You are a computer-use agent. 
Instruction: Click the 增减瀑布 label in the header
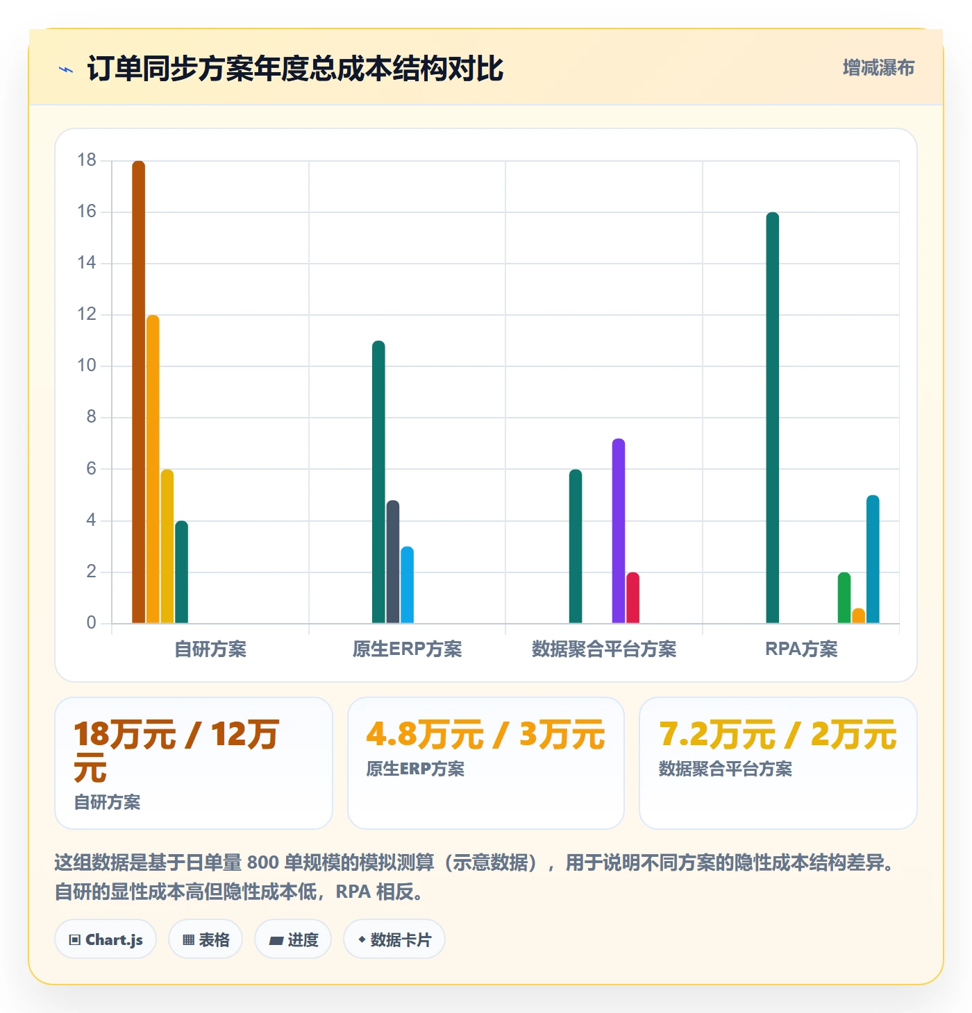(x=878, y=68)
